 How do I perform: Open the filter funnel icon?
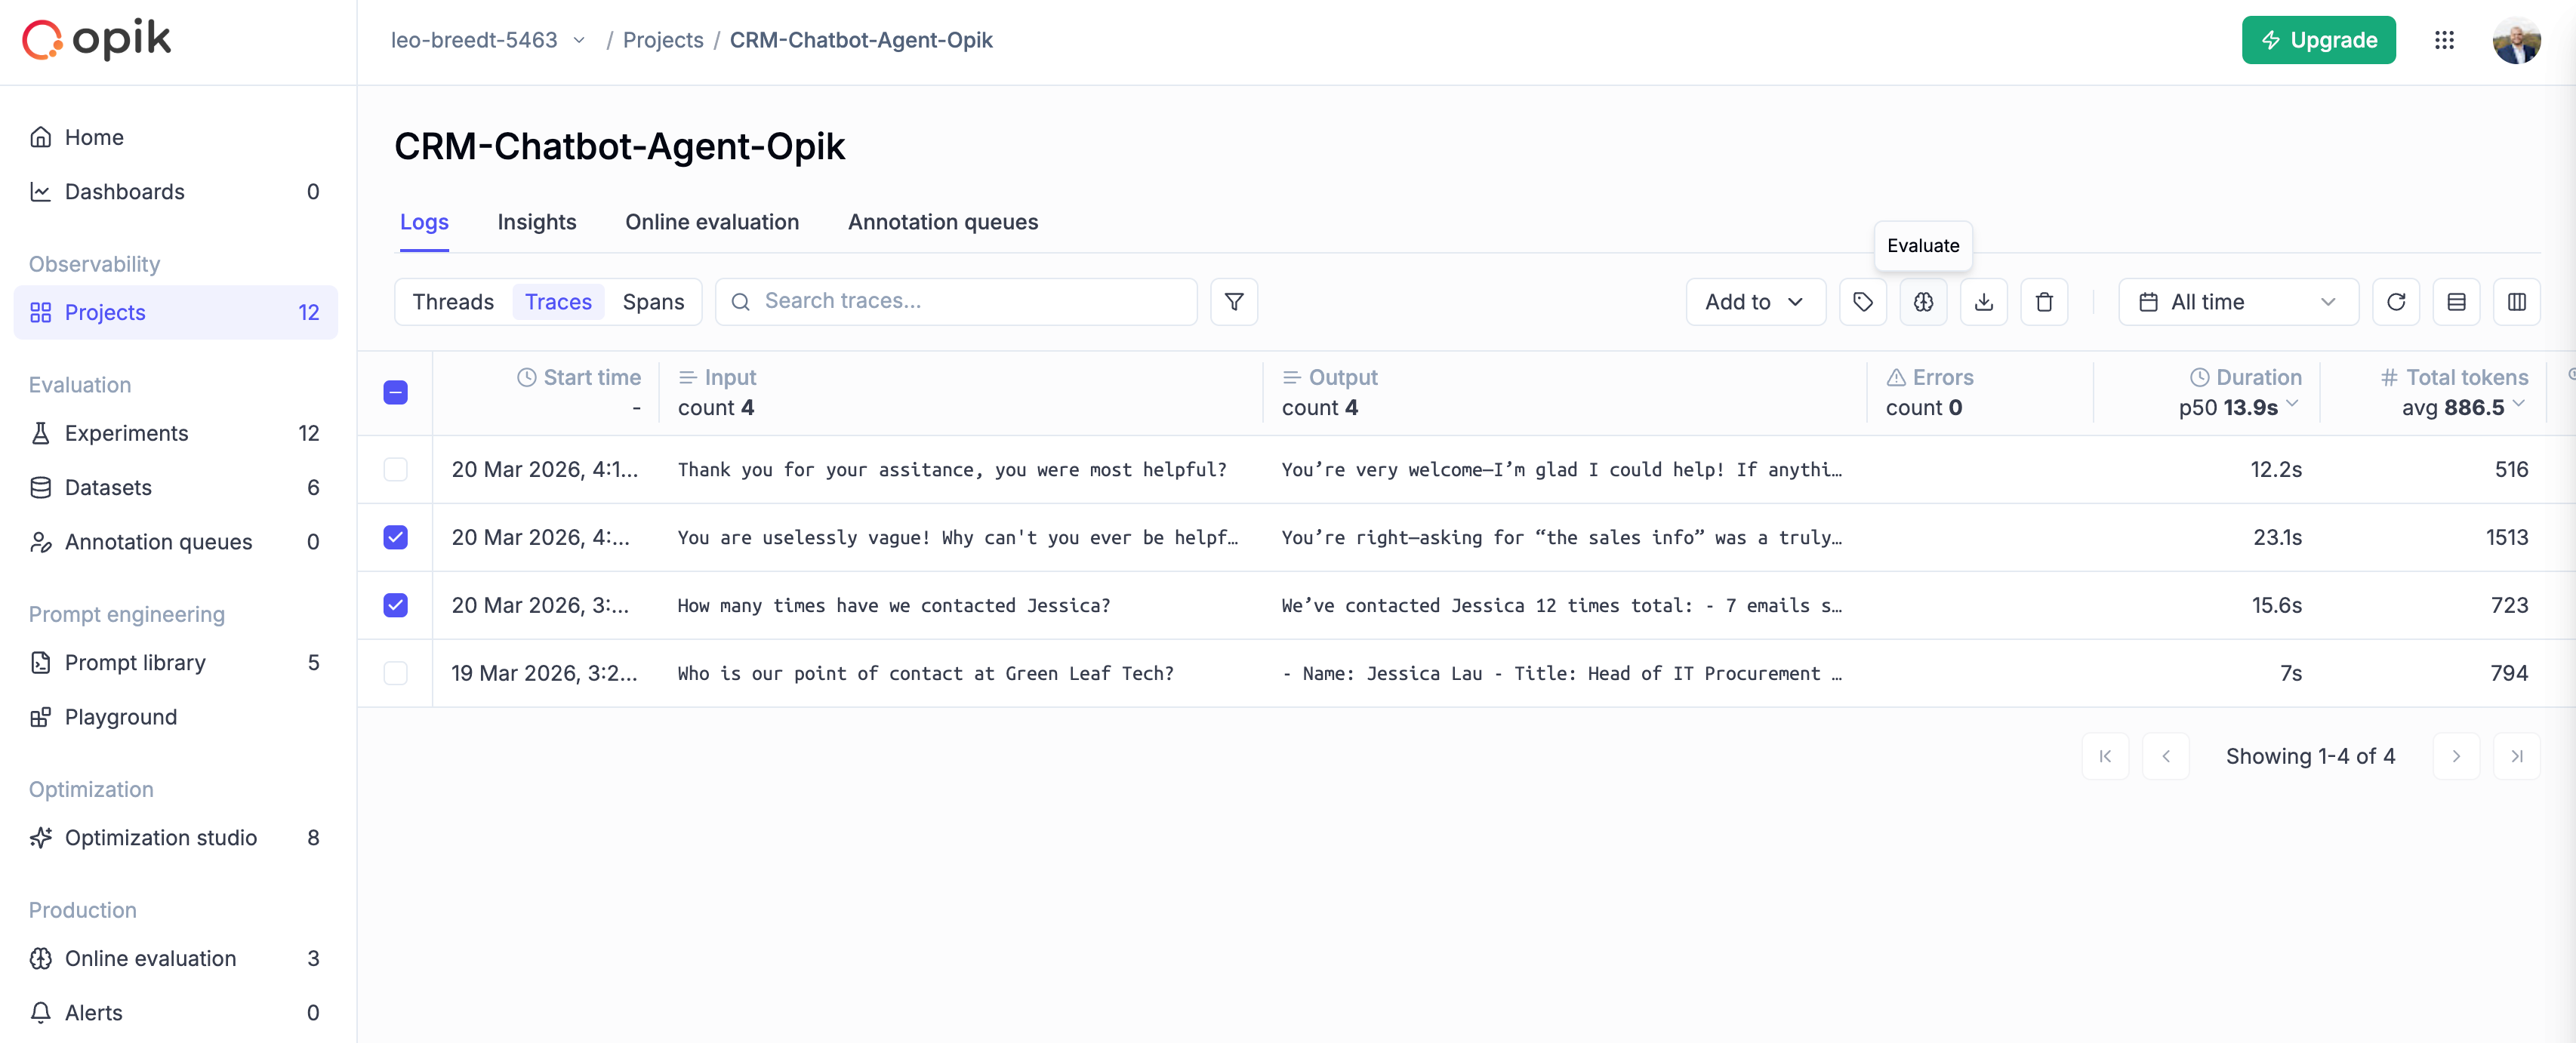1234,301
